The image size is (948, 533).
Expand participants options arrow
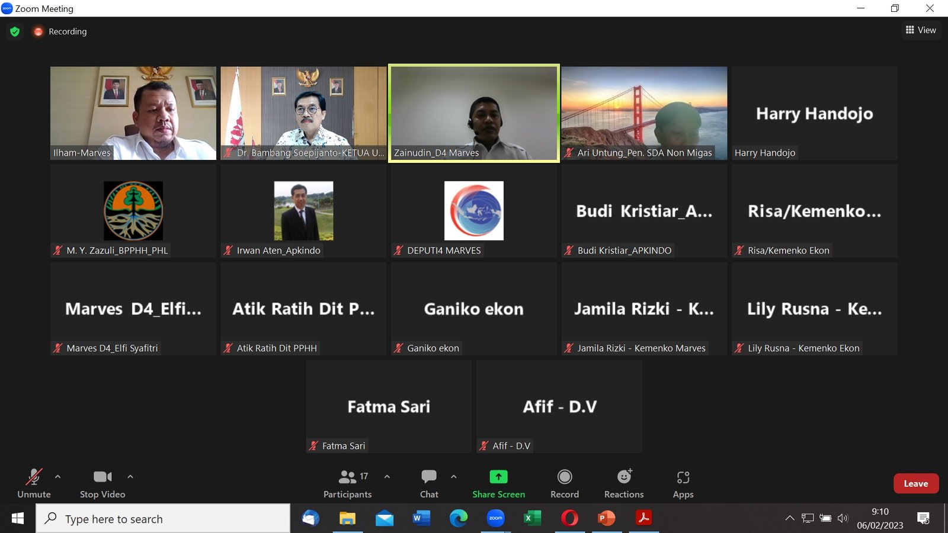[387, 476]
